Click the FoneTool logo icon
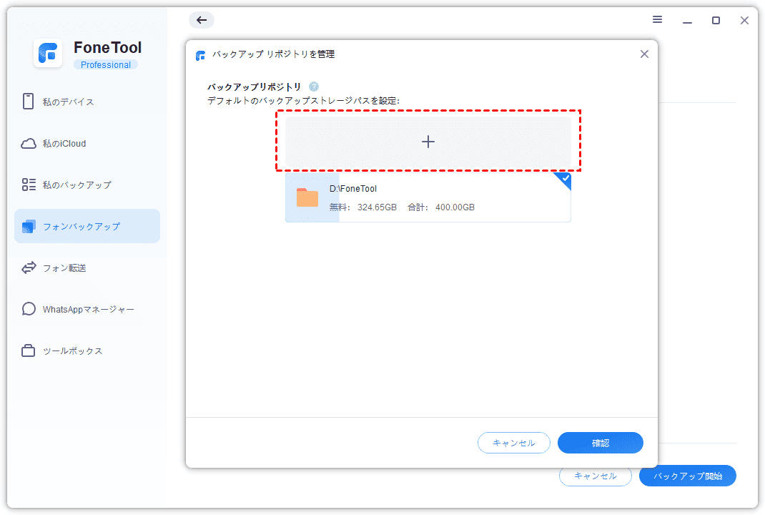This screenshot has width=765, height=515. pos(48,54)
